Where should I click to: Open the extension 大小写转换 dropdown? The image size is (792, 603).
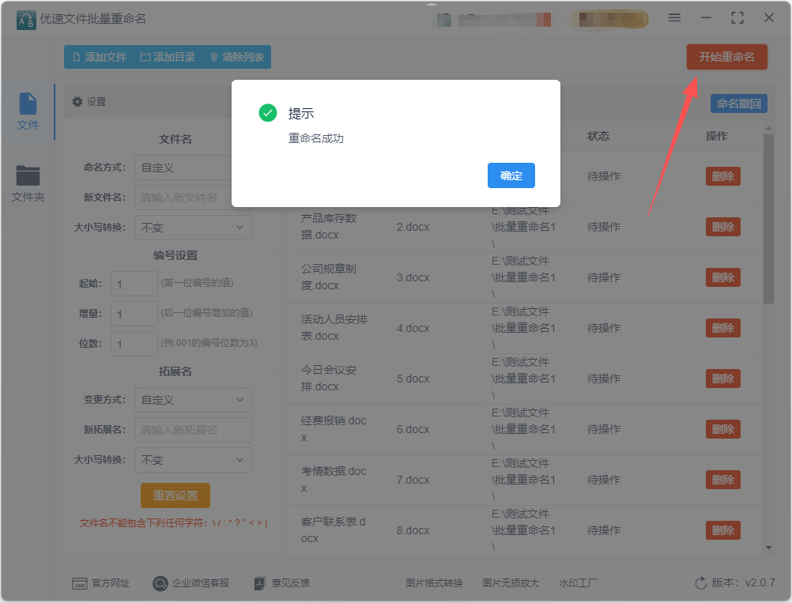tap(193, 460)
